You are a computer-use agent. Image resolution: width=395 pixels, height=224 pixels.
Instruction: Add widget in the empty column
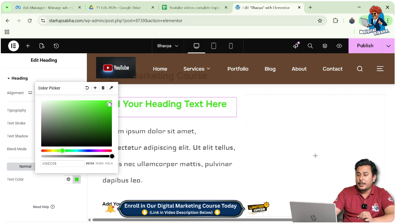click(x=315, y=155)
